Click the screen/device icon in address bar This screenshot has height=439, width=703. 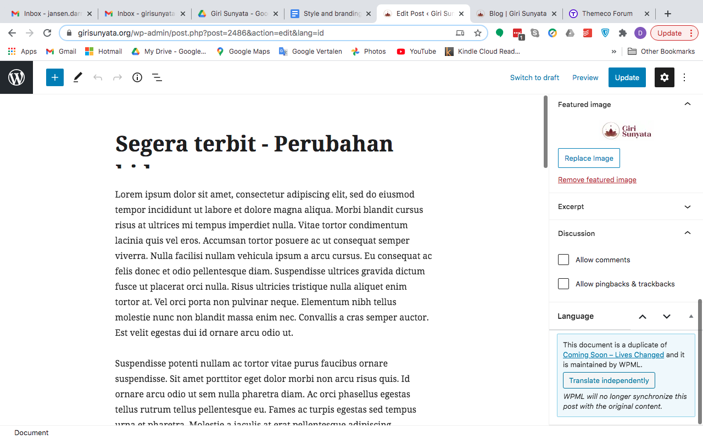[x=460, y=33]
